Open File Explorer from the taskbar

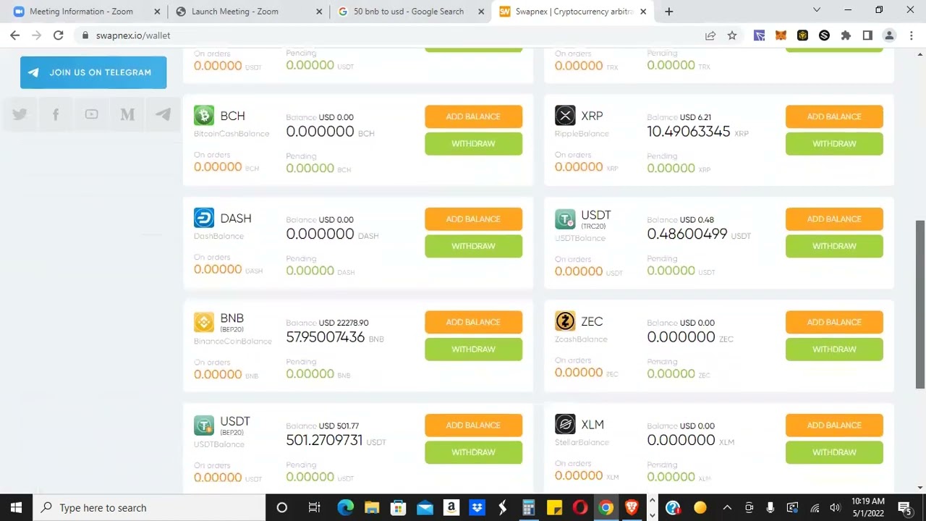click(372, 508)
